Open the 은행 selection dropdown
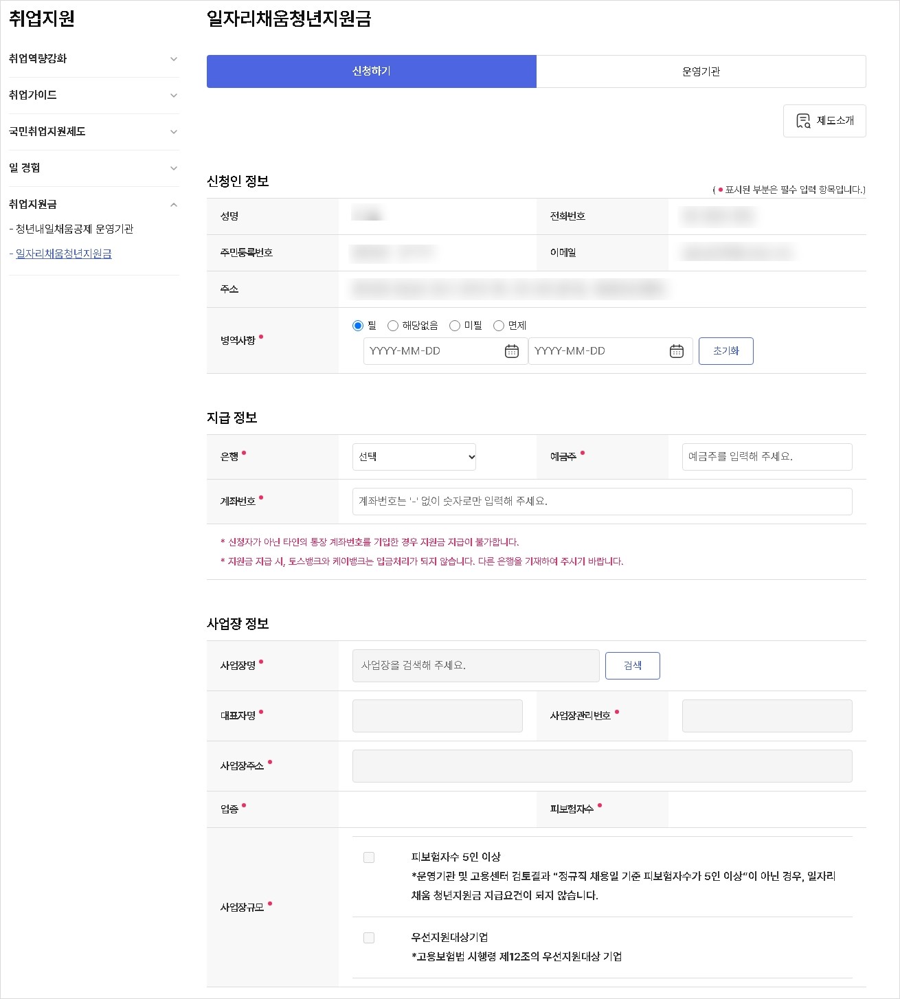Viewport: 900px width, 999px height. click(x=414, y=456)
